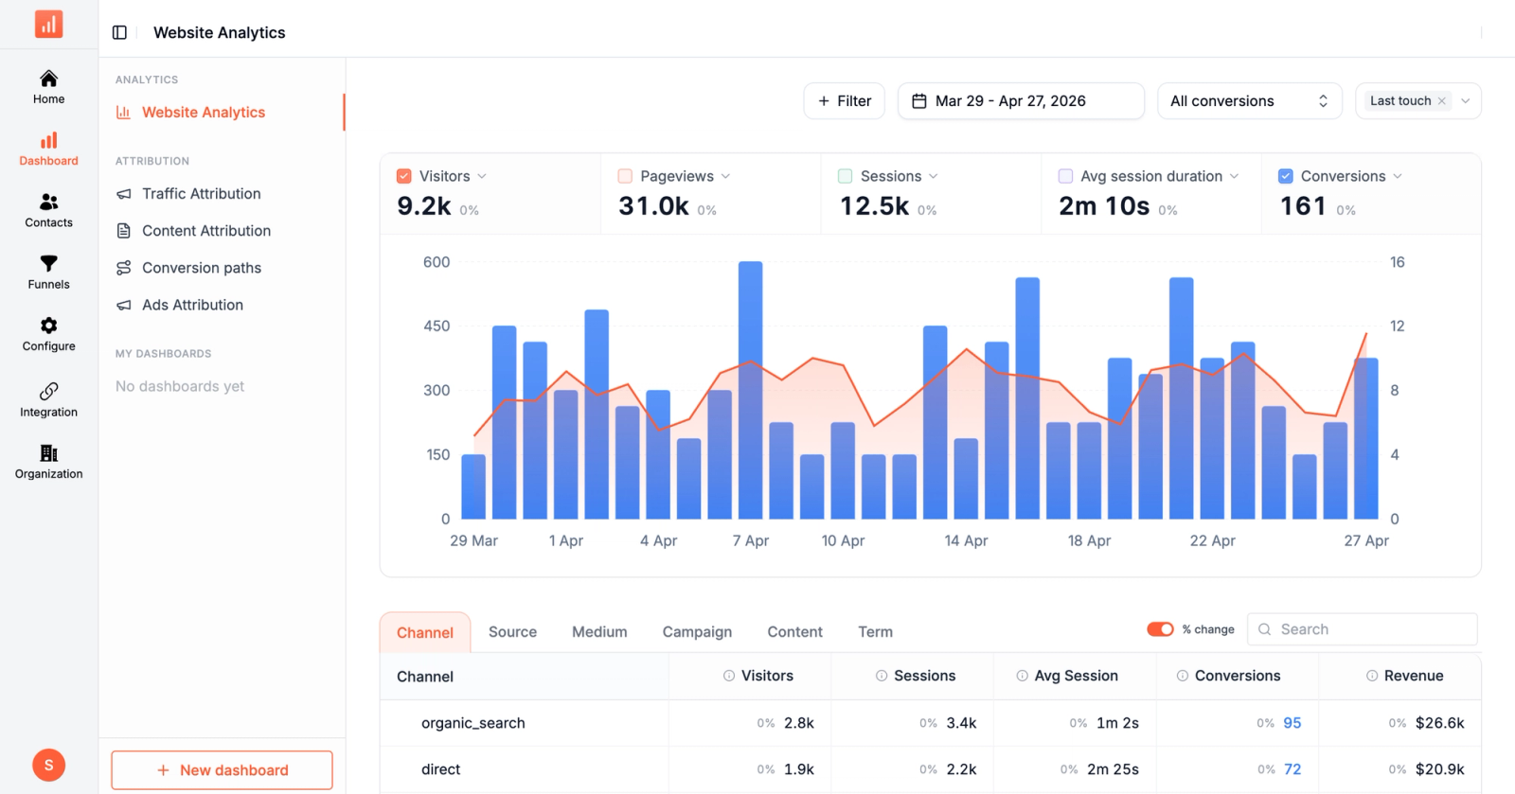Open the Conversions metric dropdown
Image resolution: width=1515 pixels, height=794 pixels.
coord(1398,176)
